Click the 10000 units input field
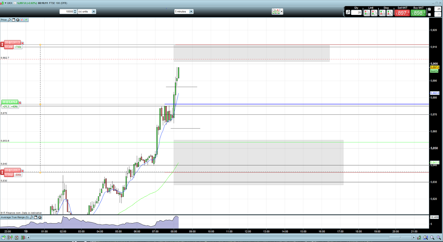 click(67, 12)
